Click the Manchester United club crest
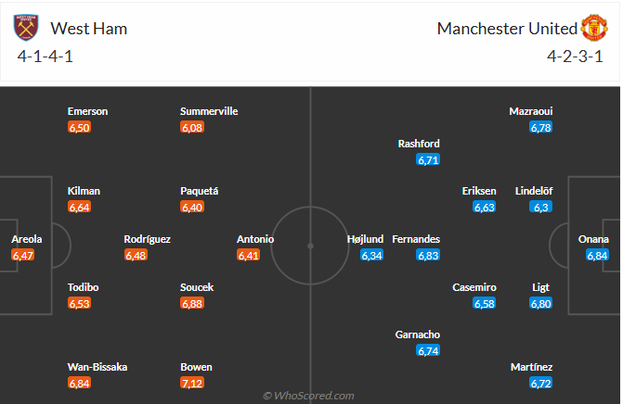623x404 pixels. (x=594, y=29)
